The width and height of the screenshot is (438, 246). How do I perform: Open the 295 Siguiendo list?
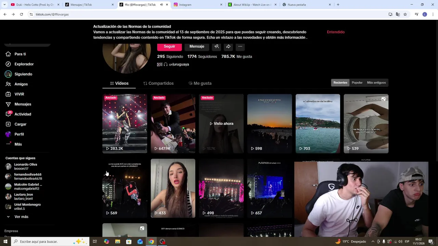pos(170,56)
